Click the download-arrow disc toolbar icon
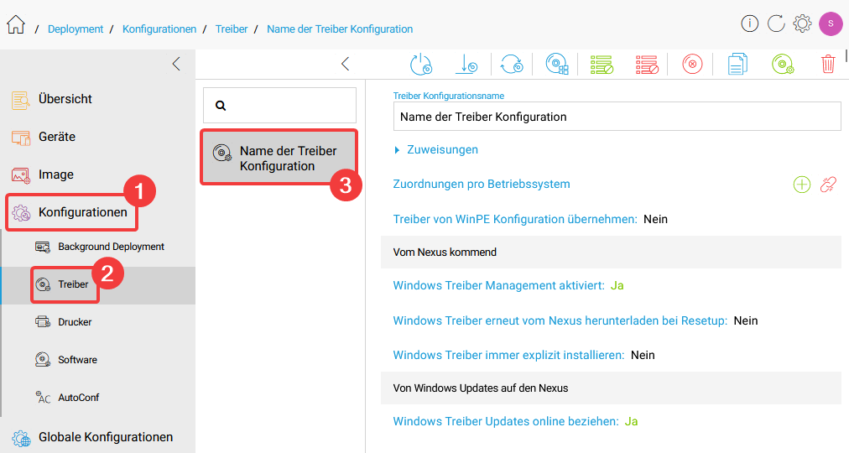This screenshot has width=849, height=453. click(x=466, y=64)
